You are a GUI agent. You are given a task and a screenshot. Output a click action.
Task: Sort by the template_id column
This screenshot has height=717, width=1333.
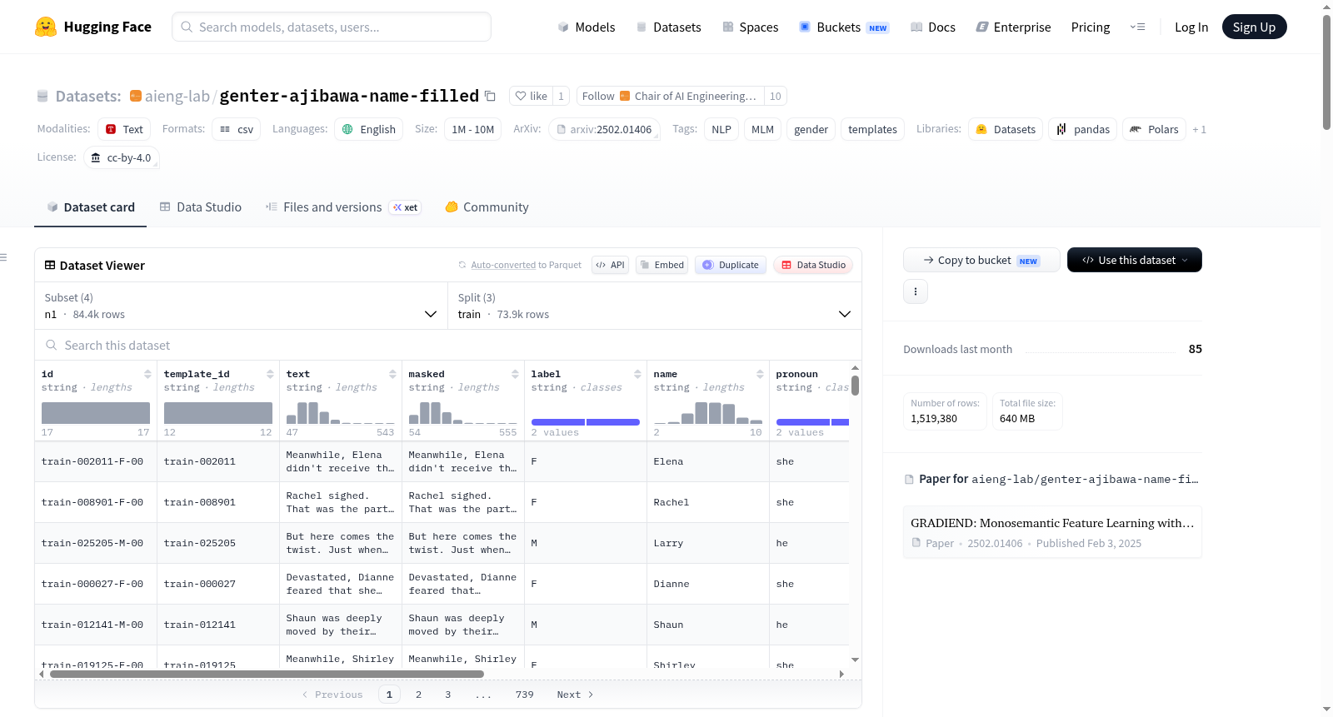270,374
